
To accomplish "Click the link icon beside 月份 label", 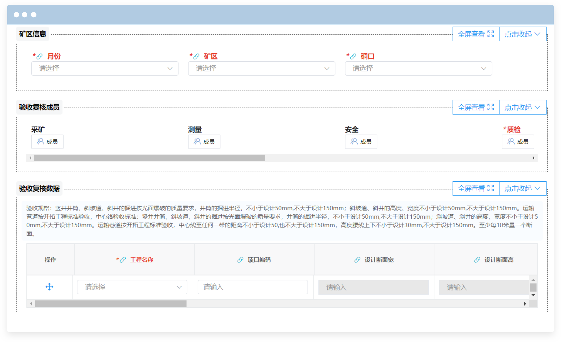I will (39, 56).
